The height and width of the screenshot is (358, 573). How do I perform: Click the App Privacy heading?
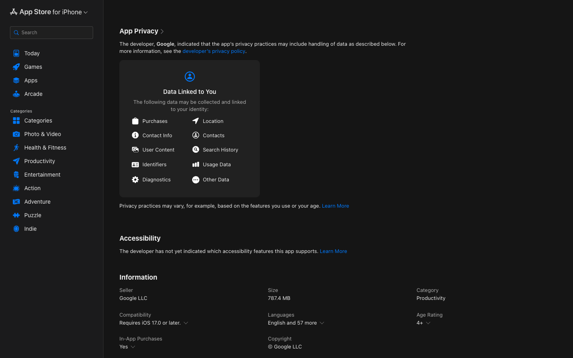point(139,31)
